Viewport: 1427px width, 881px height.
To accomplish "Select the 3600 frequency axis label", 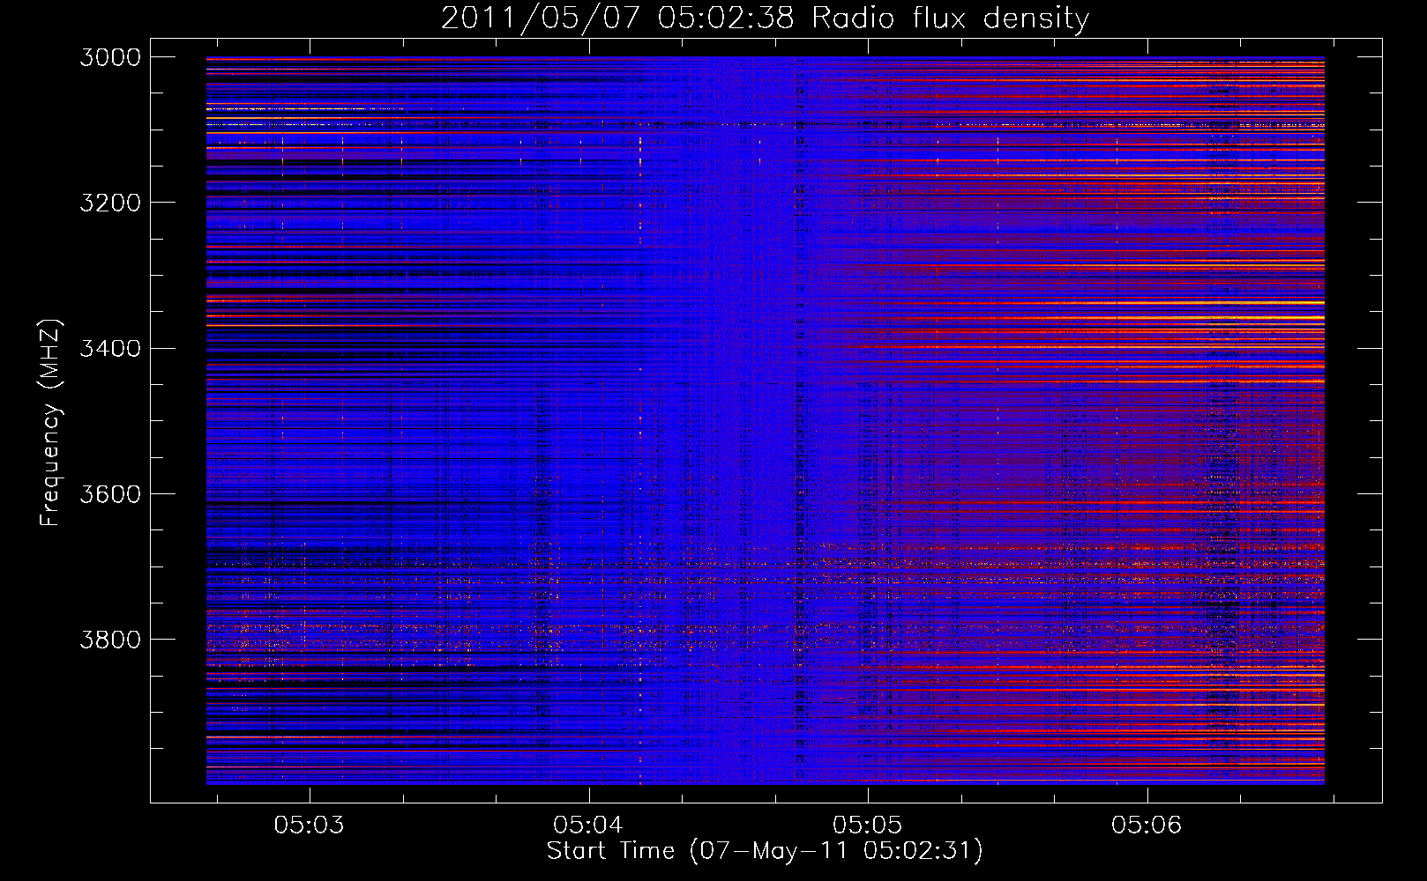I will 110,494.
